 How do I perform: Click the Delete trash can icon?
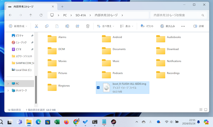[x=88, y=26]
